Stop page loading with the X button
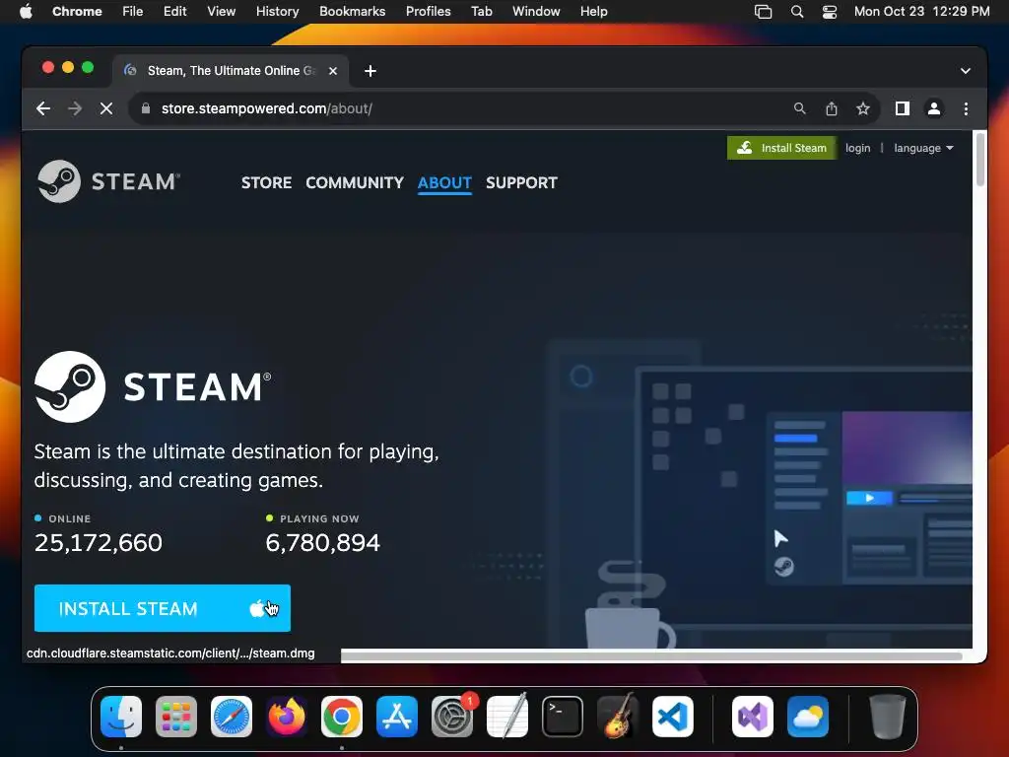This screenshot has width=1009, height=757. [106, 108]
